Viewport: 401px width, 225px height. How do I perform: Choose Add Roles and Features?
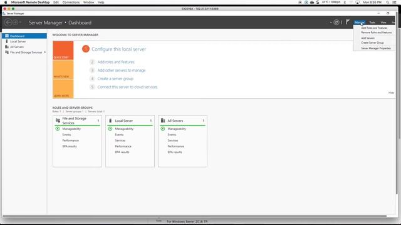[x=374, y=27]
